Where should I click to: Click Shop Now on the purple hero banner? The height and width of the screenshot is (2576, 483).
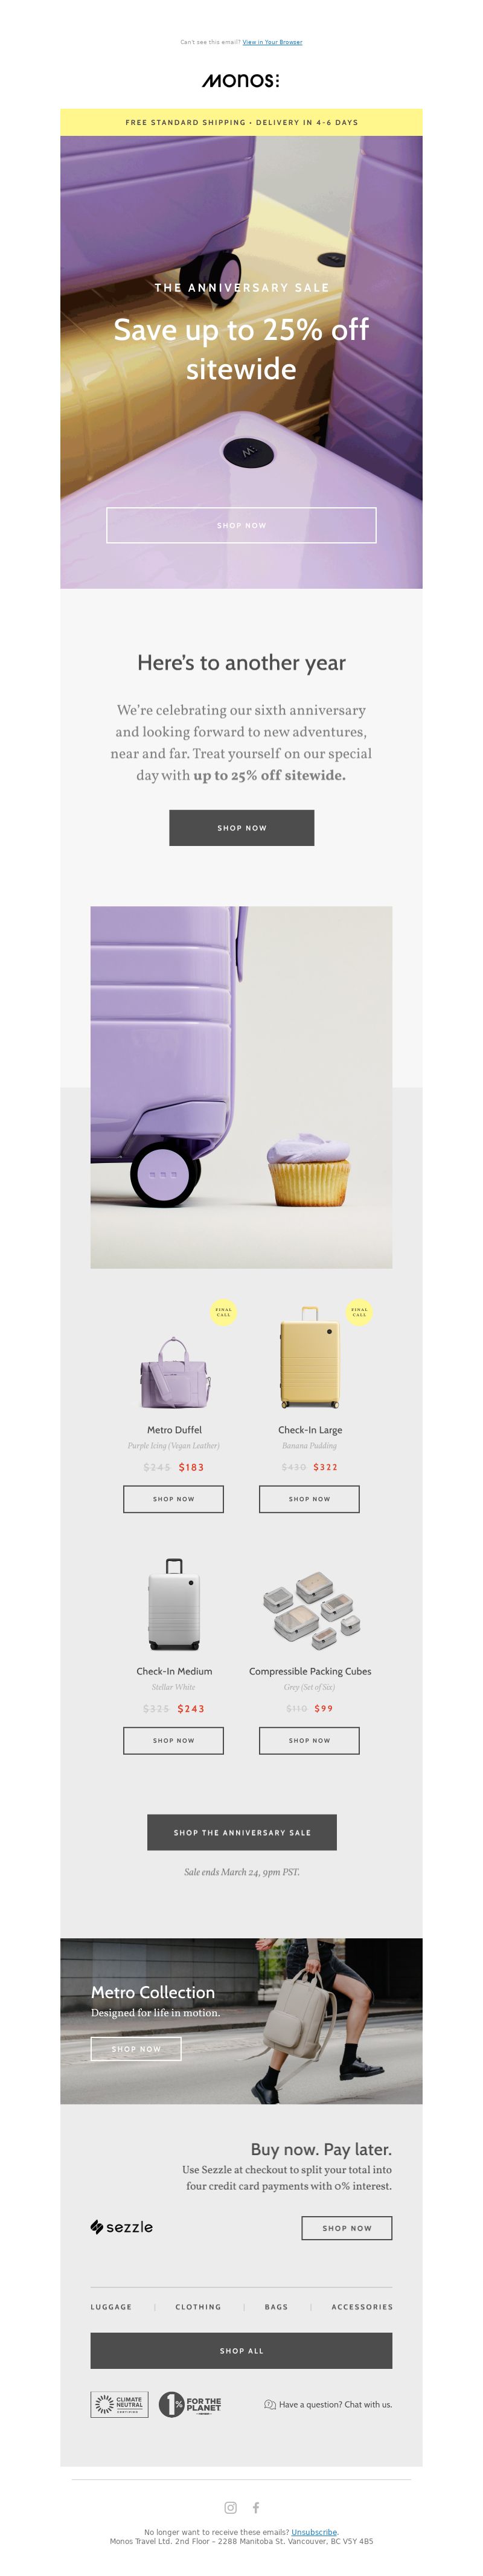click(x=241, y=525)
